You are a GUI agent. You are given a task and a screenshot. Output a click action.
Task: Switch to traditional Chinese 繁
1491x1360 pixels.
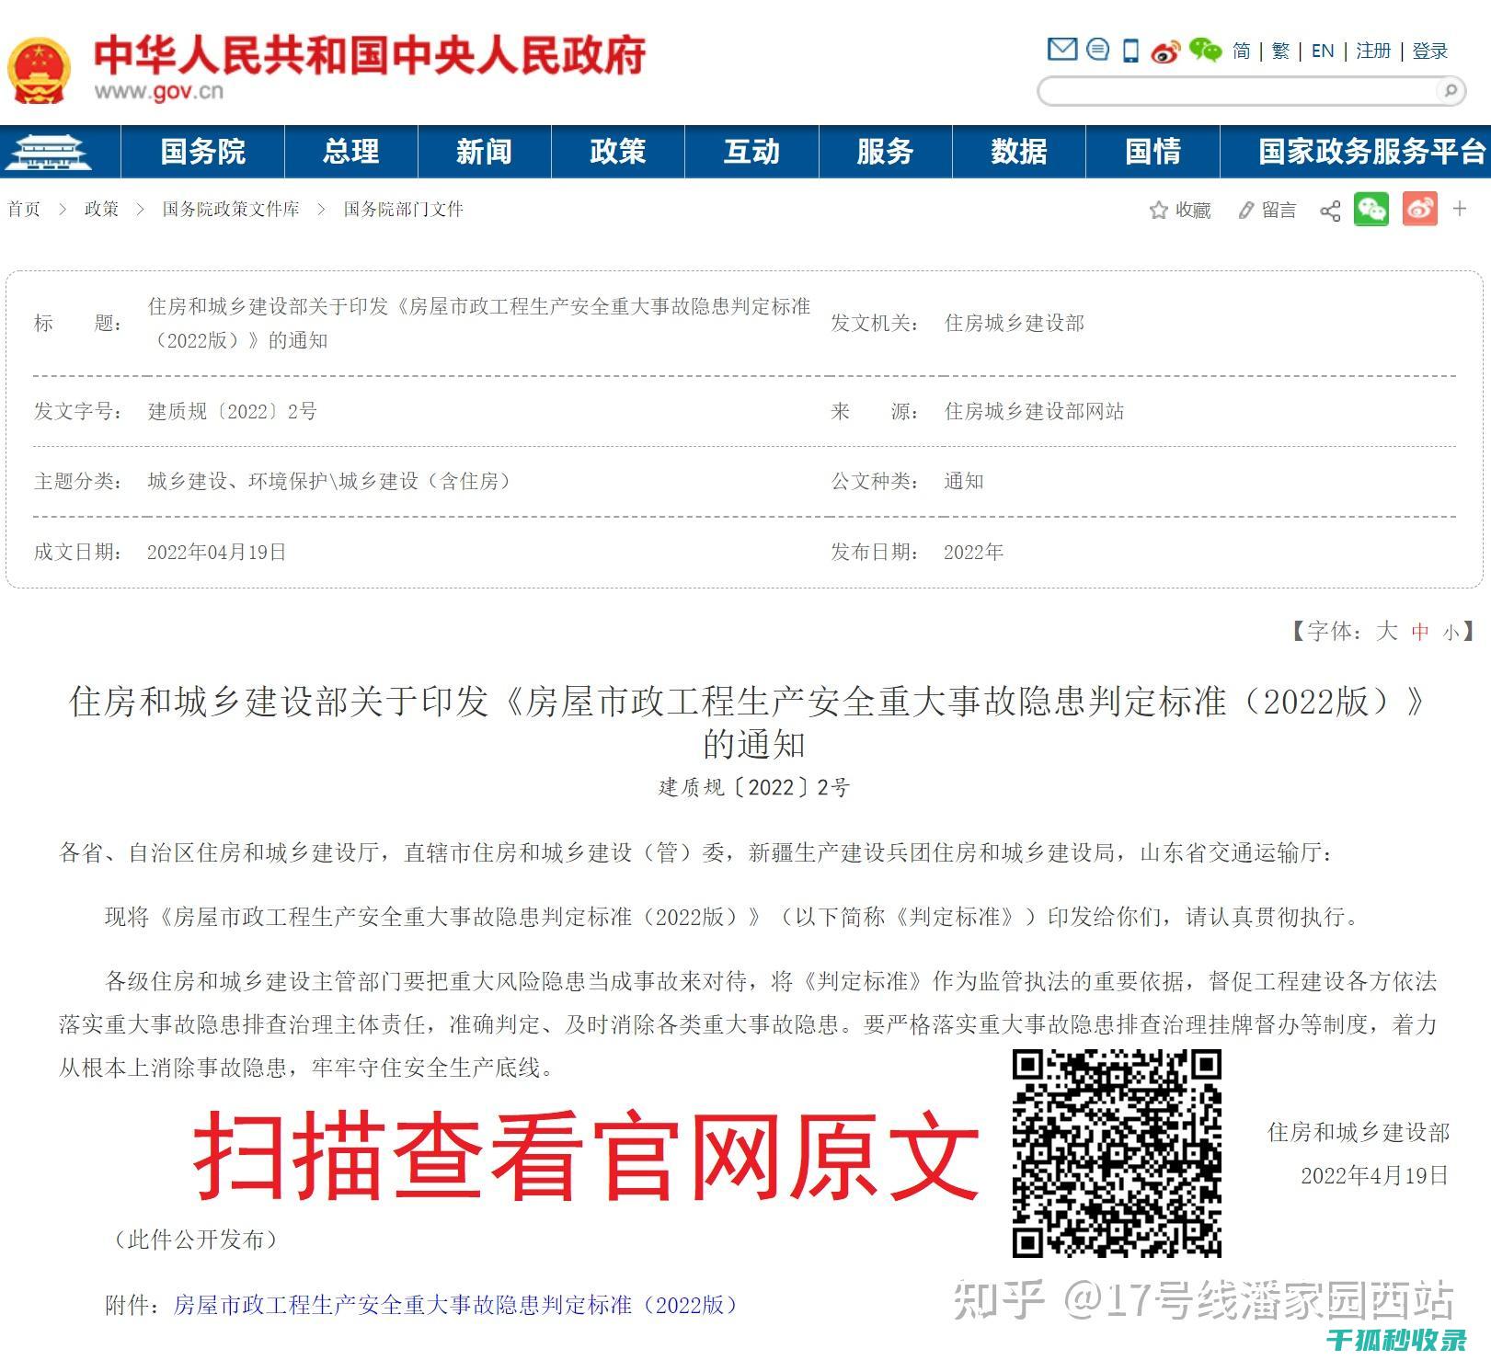[1280, 51]
